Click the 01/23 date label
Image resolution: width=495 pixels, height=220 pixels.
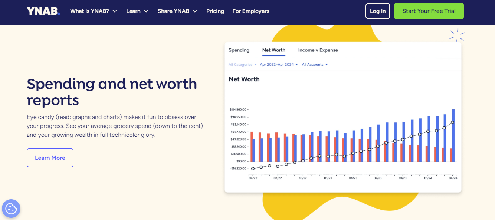click(328, 178)
